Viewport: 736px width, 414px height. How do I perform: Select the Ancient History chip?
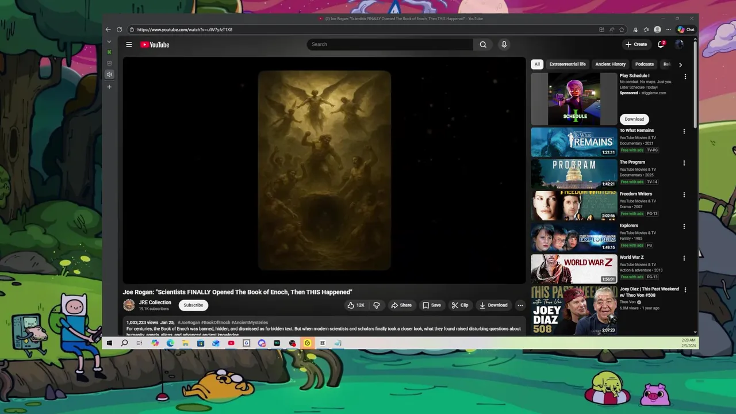coord(611,64)
